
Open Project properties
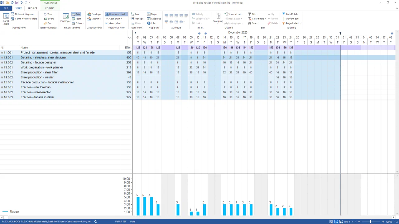pyautogui.click(x=153, y=14)
